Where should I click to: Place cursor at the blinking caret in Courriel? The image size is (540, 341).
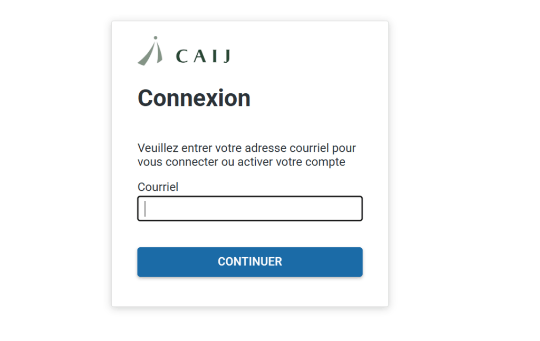(145, 209)
